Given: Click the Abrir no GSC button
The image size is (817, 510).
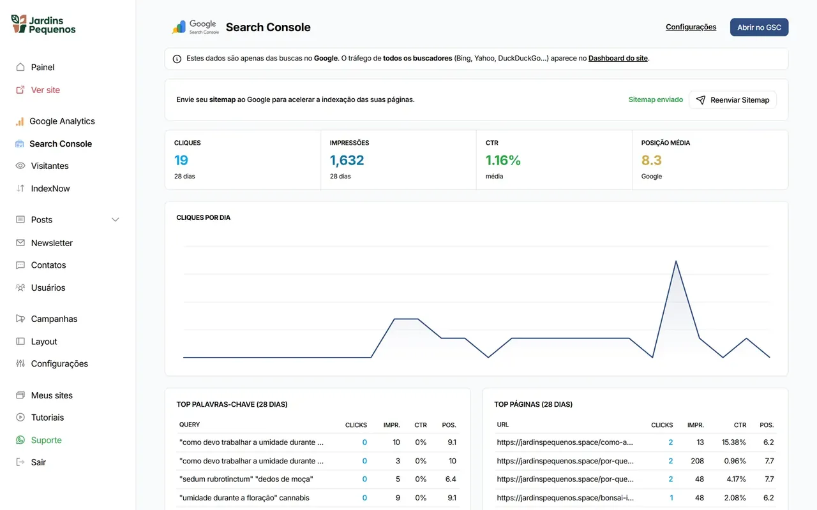Looking at the screenshot, I should click(x=759, y=27).
